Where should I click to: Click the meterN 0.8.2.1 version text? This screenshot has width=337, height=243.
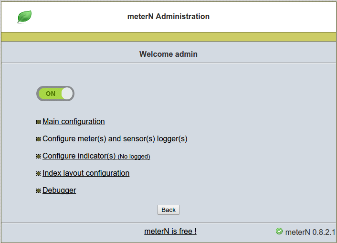tap(310, 232)
